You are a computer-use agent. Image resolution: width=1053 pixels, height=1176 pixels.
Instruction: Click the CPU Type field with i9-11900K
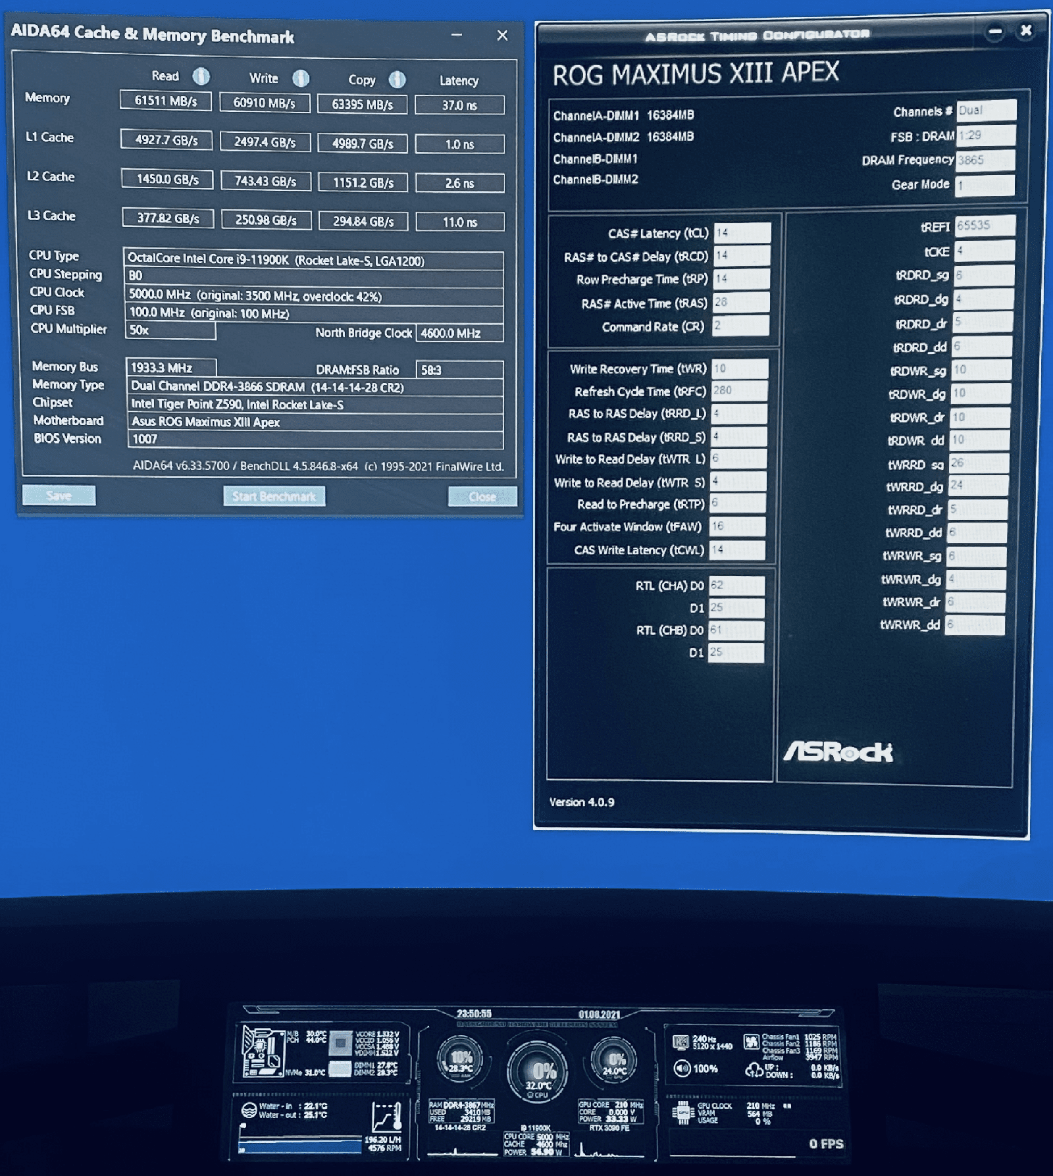click(313, 260)
